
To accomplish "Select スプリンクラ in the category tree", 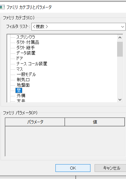I will click(x=25, y=37).
